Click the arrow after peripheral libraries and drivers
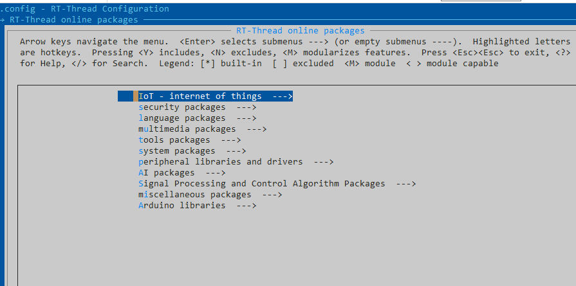576x286 pixels. point(324,162)
